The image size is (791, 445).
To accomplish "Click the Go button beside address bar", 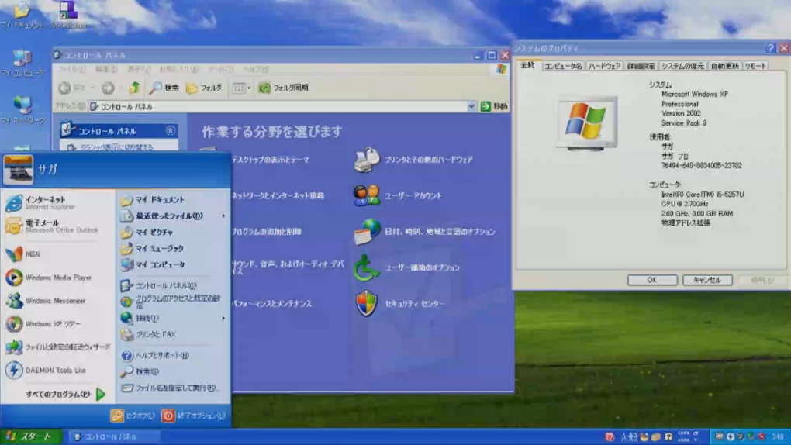I will [494, 106].
